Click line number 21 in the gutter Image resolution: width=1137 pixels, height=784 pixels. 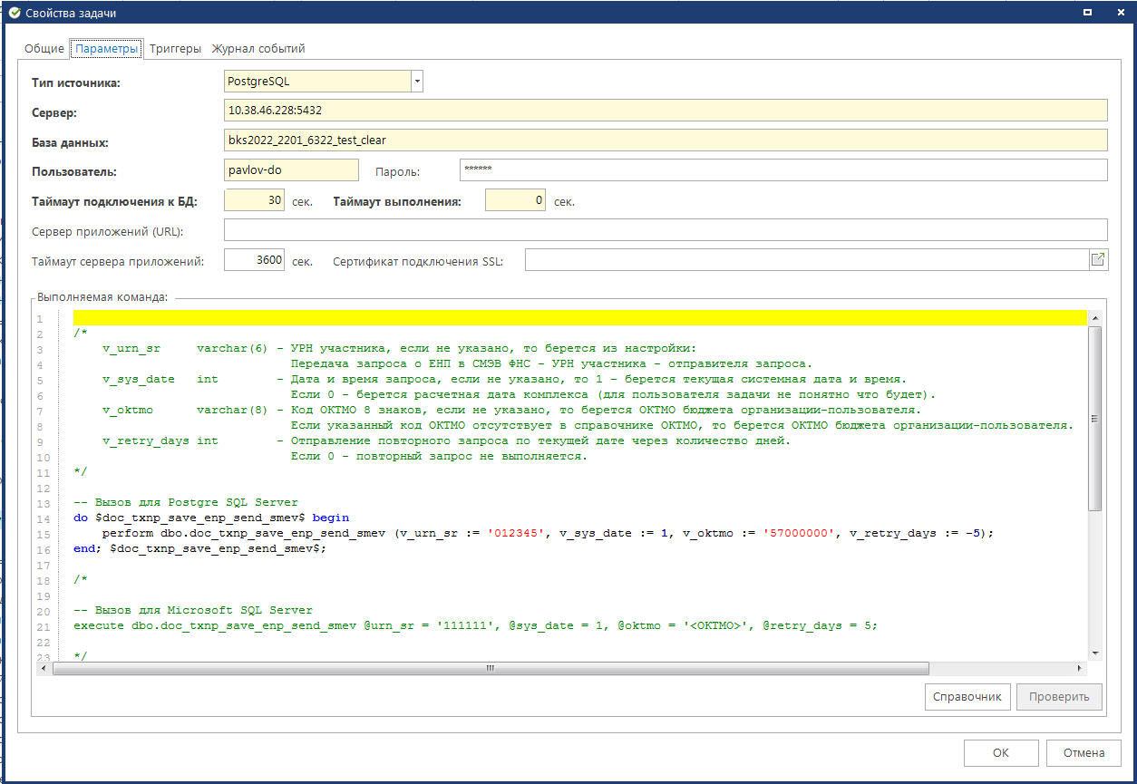(x=43, y=626)
